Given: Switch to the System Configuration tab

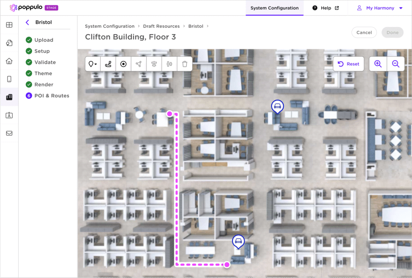Looking at the screenshot, I should tap(274, 8).
